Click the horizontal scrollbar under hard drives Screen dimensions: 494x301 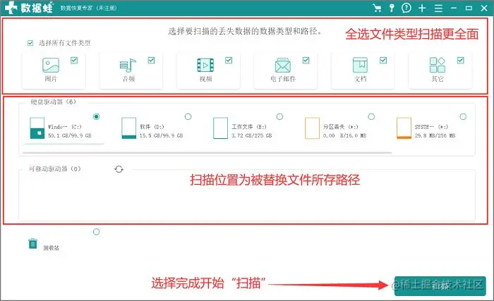click(x=207, y=153)
